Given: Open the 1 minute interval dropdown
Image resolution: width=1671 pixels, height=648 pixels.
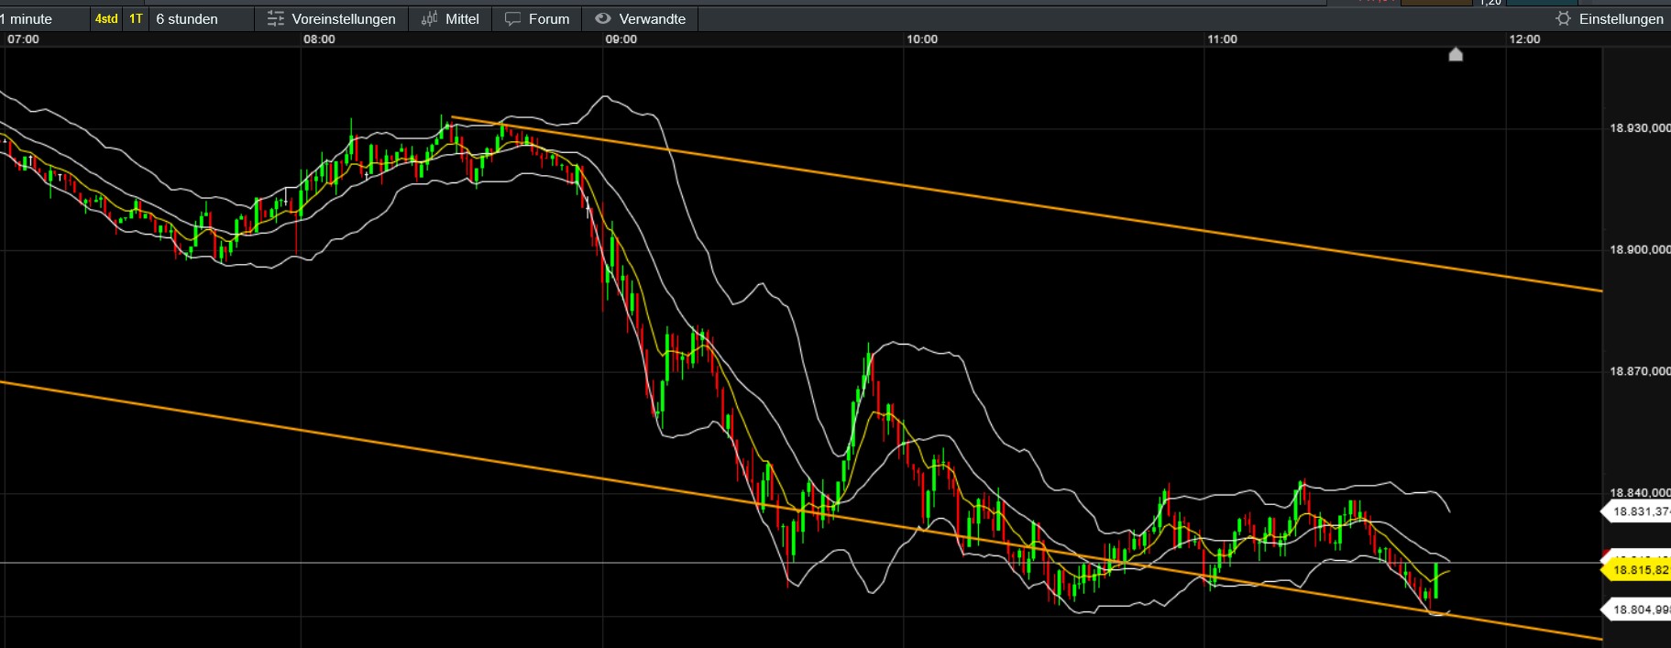Looking at the screenshot, I should click(x=27, y=18).
